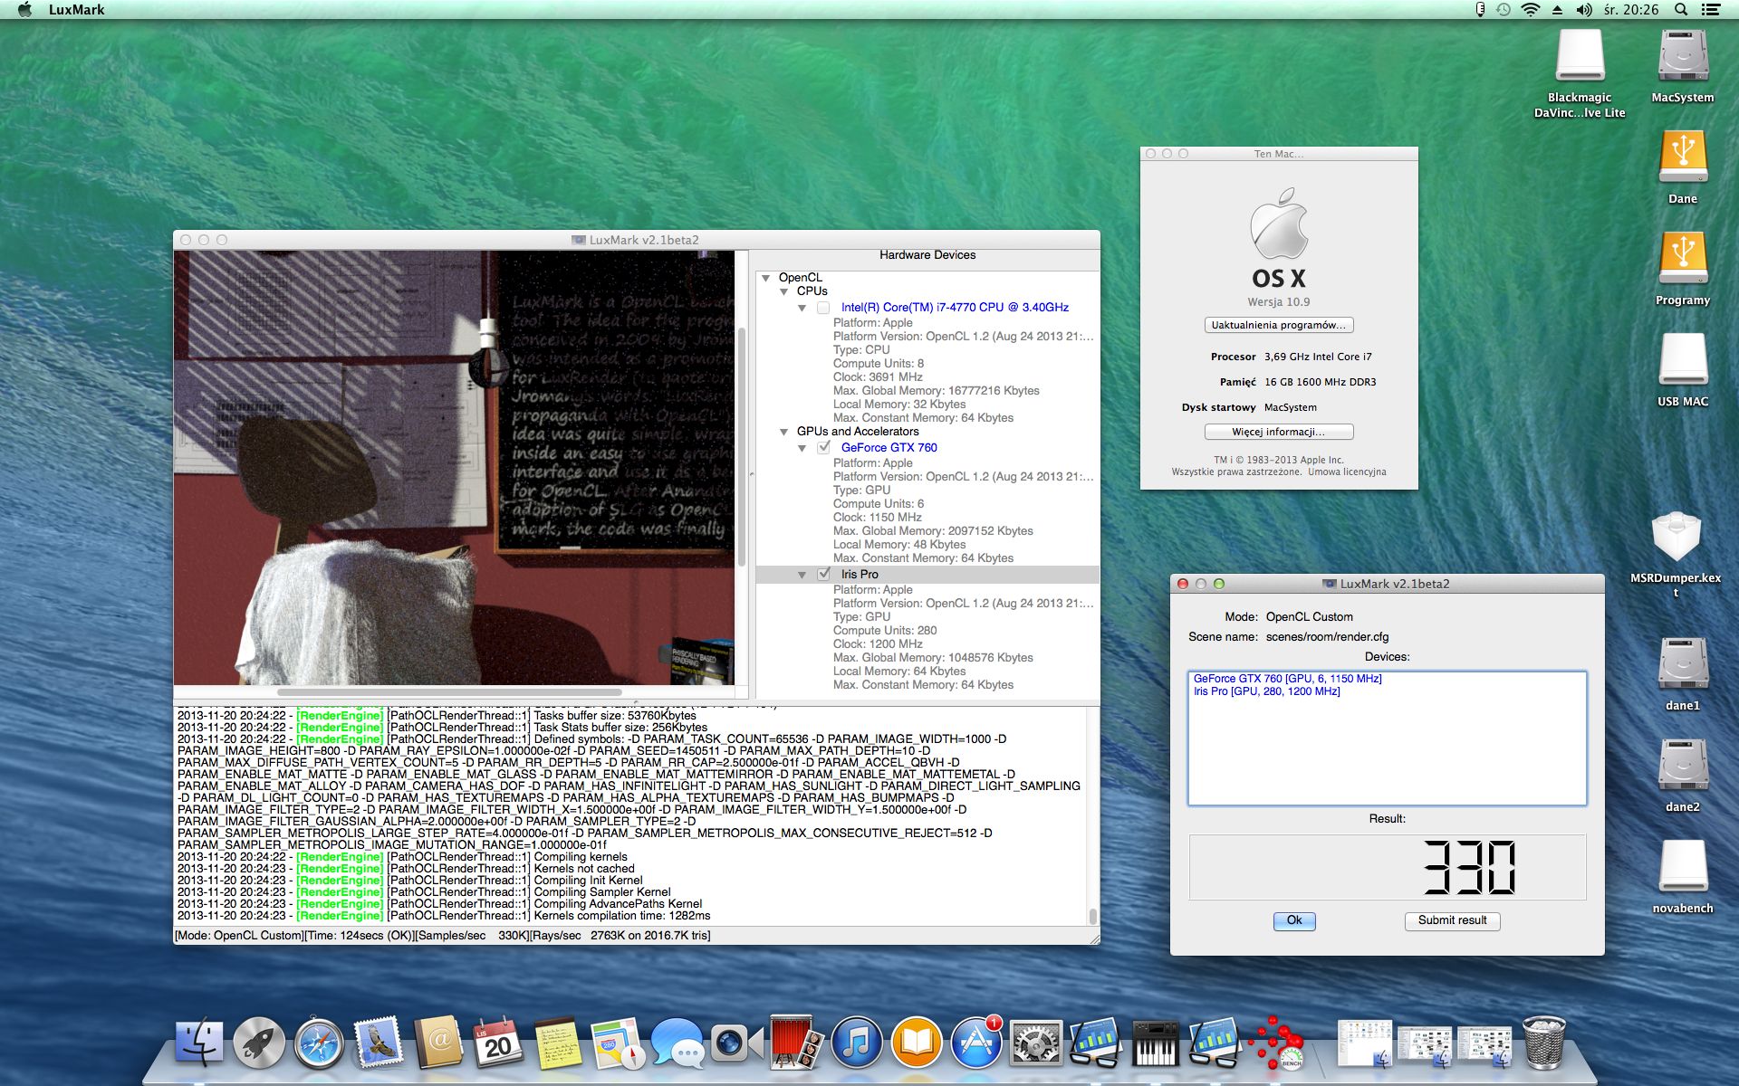This screenshot has width=1739, height=1086.
Task: Open Finder from the Dock
Action: pos(199,1043)
